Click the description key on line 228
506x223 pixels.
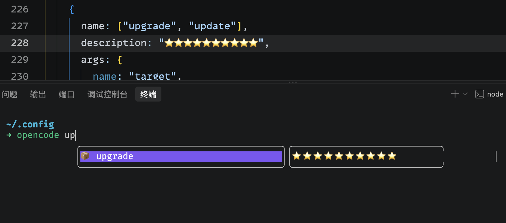114,43
